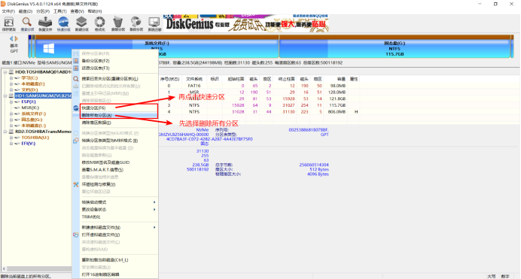Image resolution: width=521 pixels, height=279 pixels.
Task: Click the convert-to-MBR icon in context menu
Action: click(76, 141)
